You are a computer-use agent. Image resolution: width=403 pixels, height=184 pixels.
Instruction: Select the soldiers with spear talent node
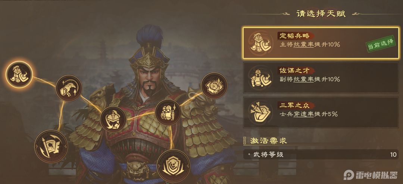tap(168, 113)
